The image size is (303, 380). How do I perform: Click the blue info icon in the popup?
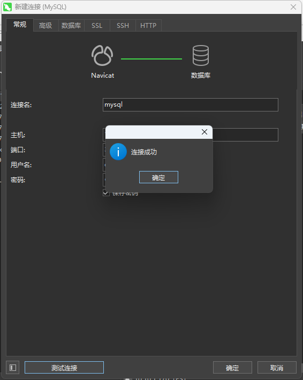118,152
